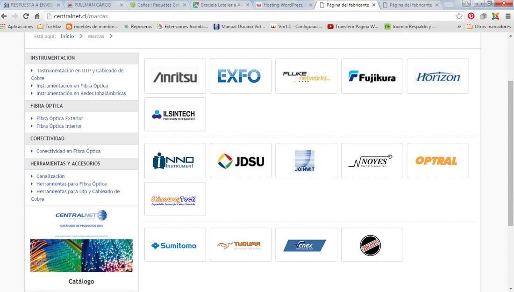Reload the current page
Screen dimensions: 514x292
click(26, 16)
